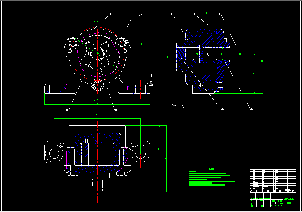Click the Y axis label of the UCS icon
This screenshot has height=212, width=302.
click(x=151, y=74)
